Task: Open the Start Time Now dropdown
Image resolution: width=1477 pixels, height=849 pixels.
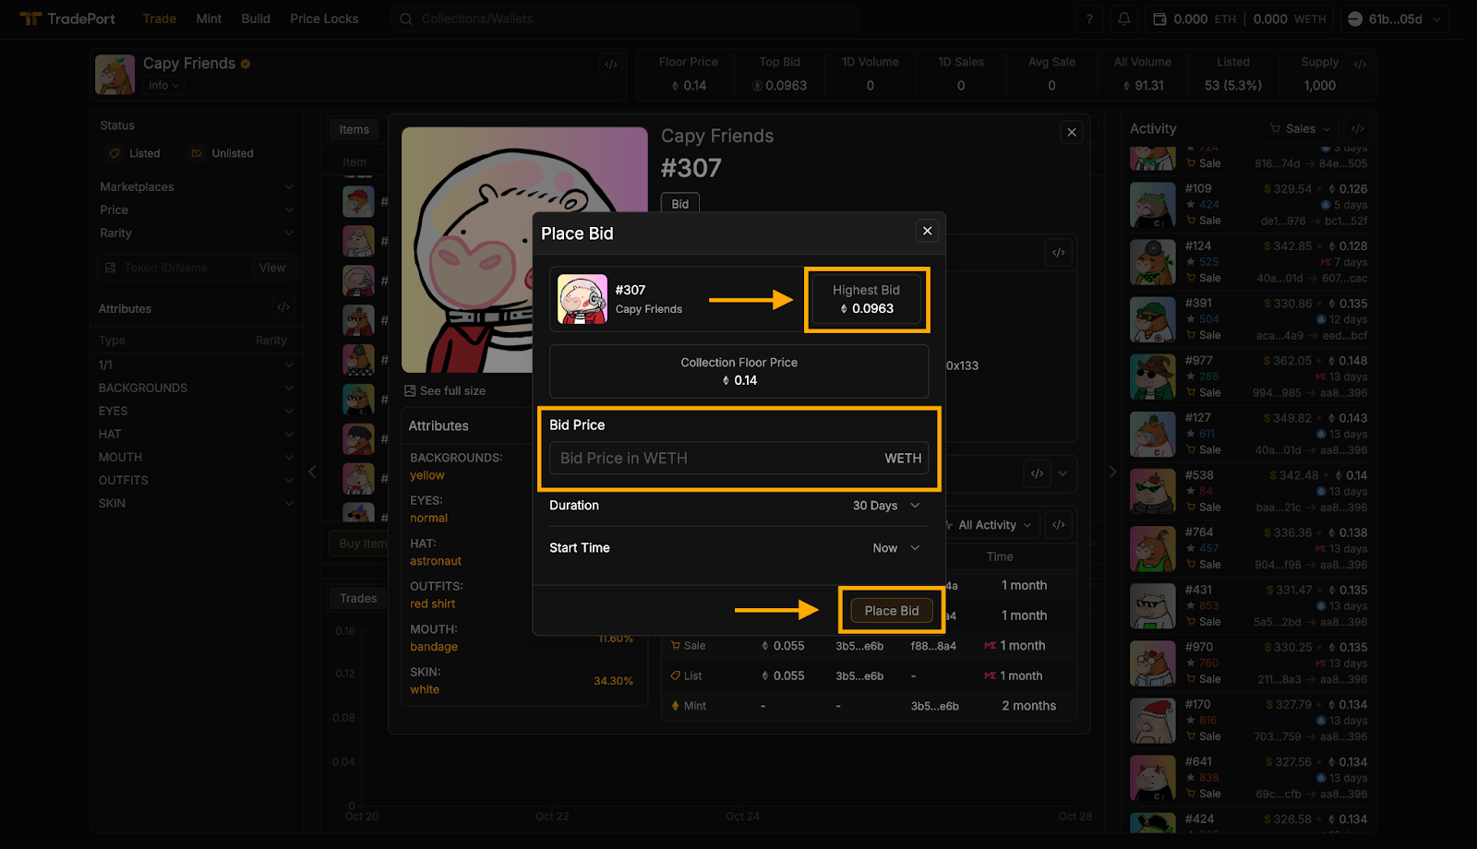Action: click(x=896, y=547)
